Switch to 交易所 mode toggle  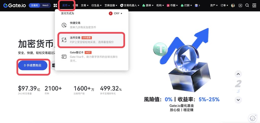tap(35, 6)
